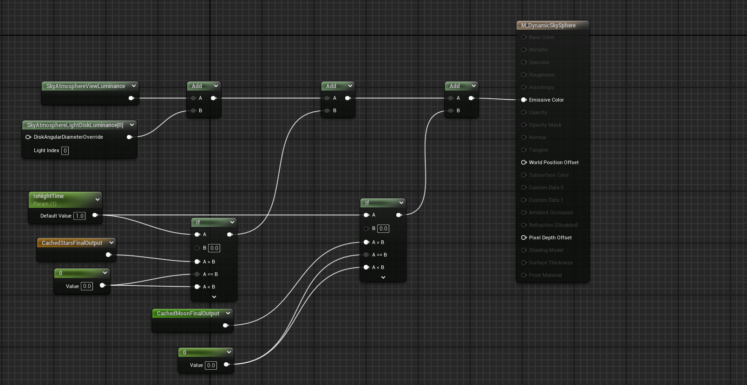Click middle Add node B input pin
This screenshot has height=385, width=747.
point(328,110)
